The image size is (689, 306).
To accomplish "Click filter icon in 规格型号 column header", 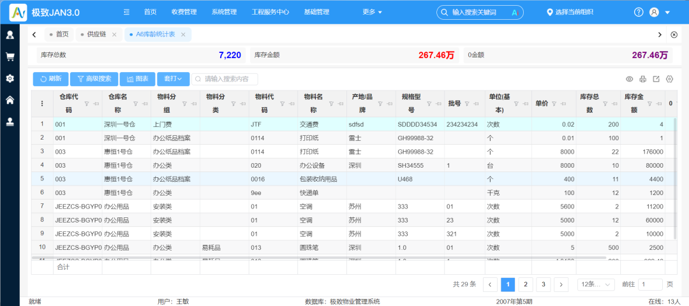I will [x=430, y=104].
